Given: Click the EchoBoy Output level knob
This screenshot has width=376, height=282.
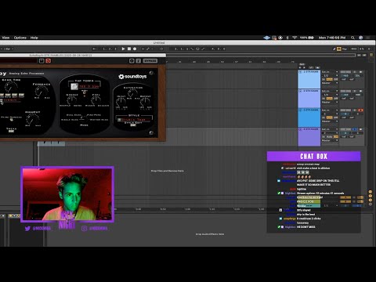Looking at the screenshot, I should [145, 101].
